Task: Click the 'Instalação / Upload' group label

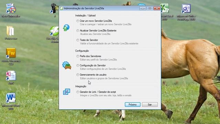Action: pos(86,15)
